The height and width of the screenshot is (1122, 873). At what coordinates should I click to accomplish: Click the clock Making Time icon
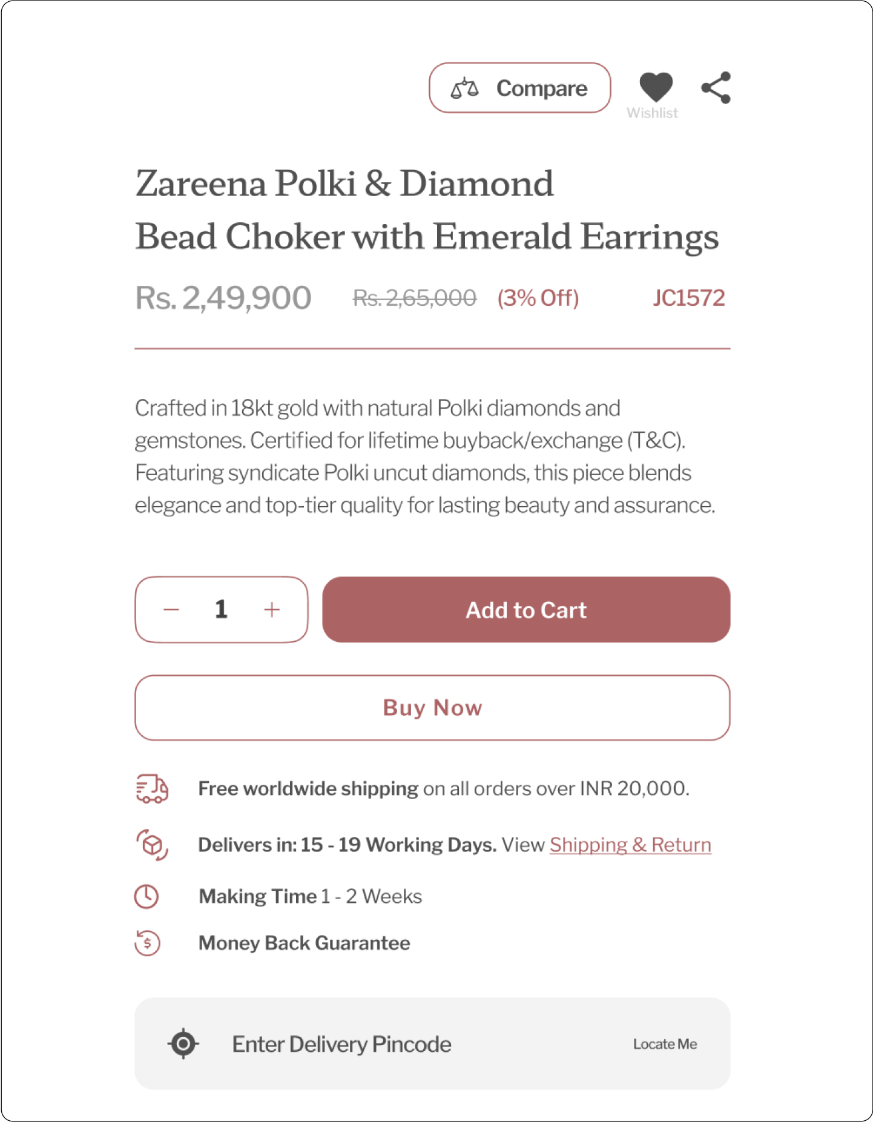coord(147,896)
